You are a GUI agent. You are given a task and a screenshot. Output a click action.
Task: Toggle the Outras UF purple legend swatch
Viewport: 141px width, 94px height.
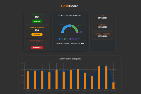point(70,39)
